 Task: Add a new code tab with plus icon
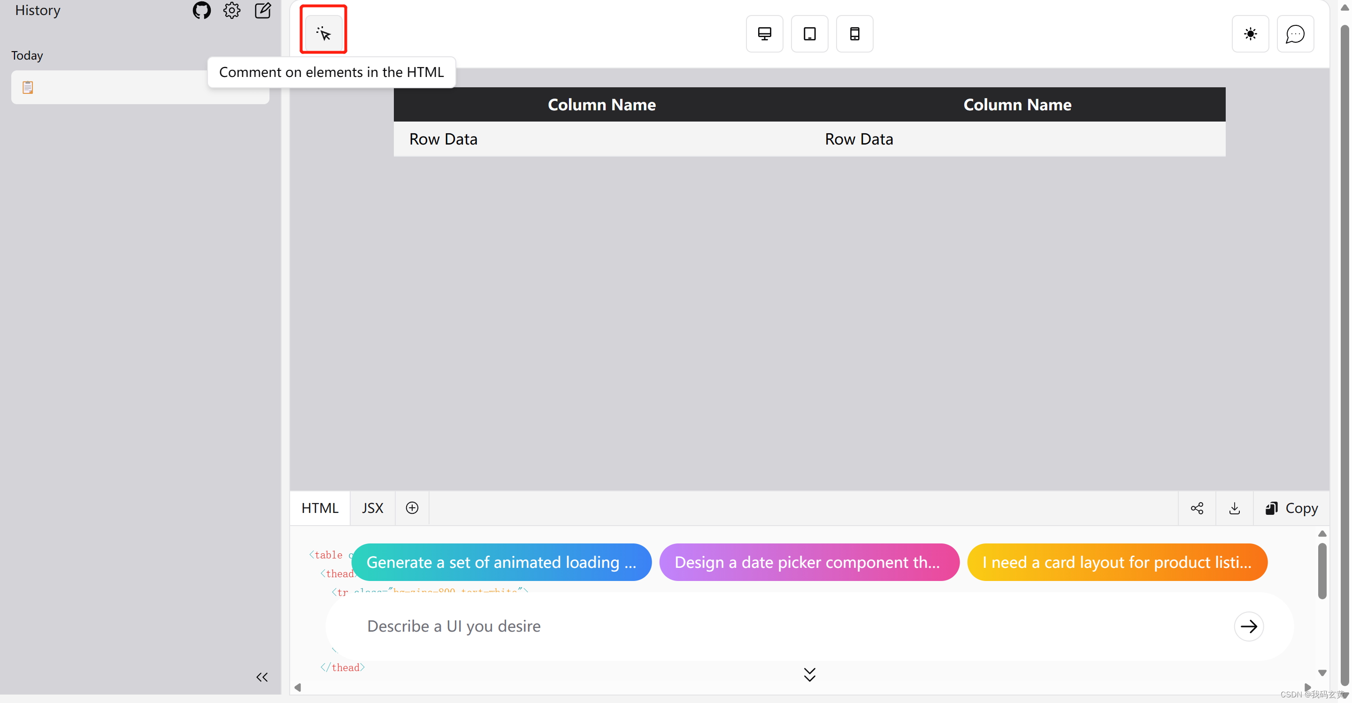(412, 508)
